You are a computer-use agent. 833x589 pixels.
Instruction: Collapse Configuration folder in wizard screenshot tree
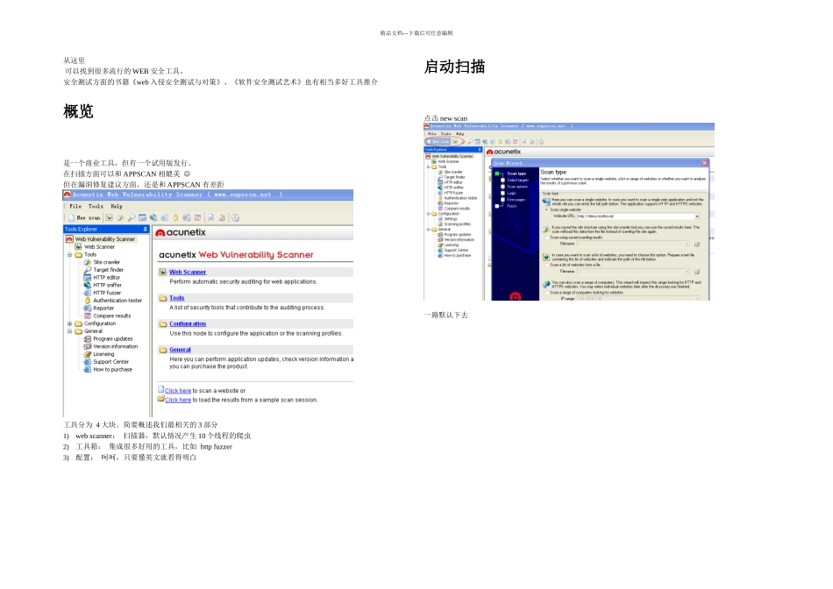[x=428, y=214]
